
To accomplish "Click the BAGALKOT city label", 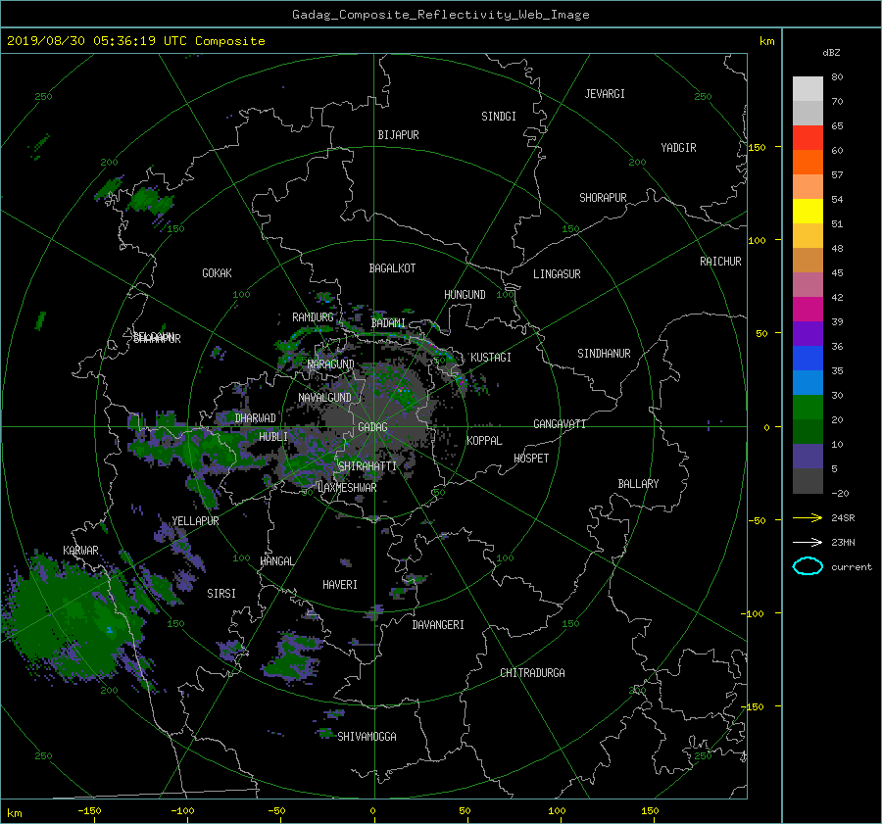I will pos(392,268).
